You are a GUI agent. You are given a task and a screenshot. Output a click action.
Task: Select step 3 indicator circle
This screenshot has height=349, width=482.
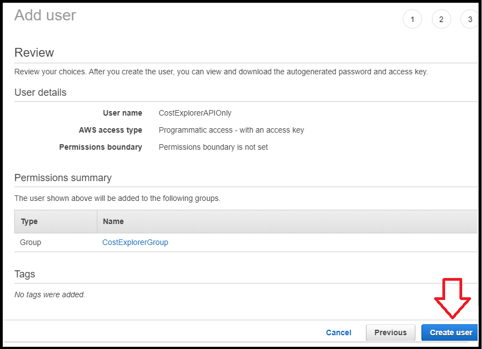click(469, 20)
